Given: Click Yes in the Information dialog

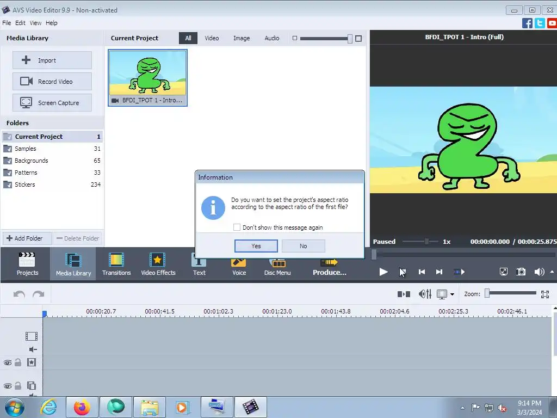Looking at the screenshot, I should (x=256, y=246).
